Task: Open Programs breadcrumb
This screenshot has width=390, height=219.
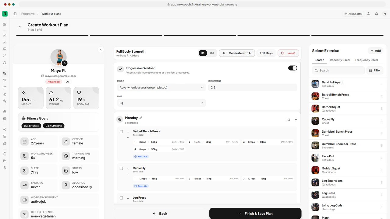Action: click(28, 14)
